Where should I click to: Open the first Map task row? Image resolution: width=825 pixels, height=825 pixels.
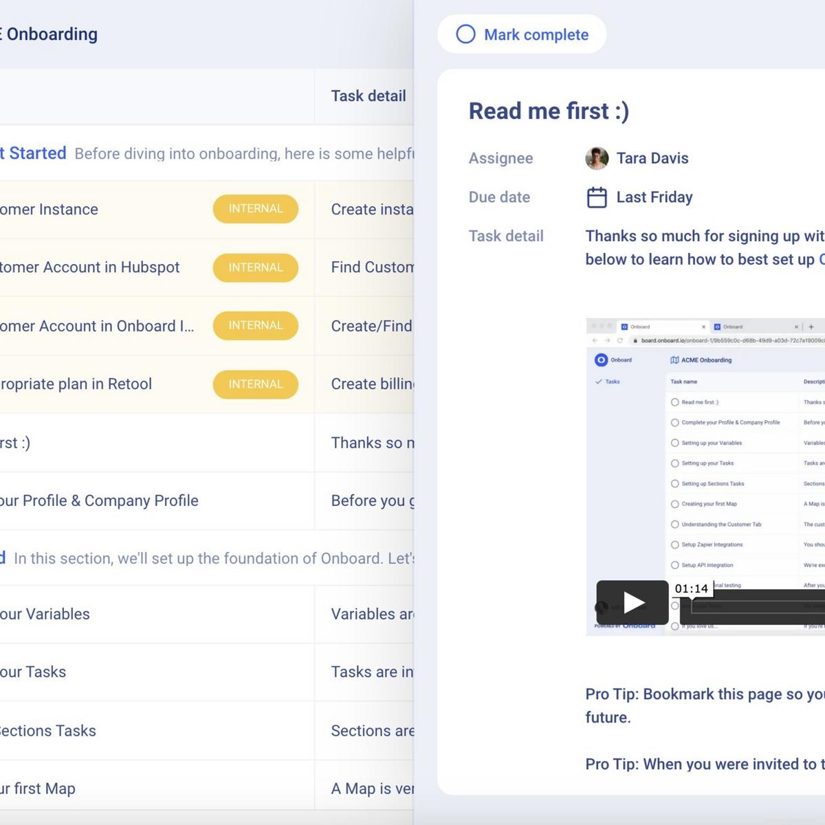coord(38,789)
